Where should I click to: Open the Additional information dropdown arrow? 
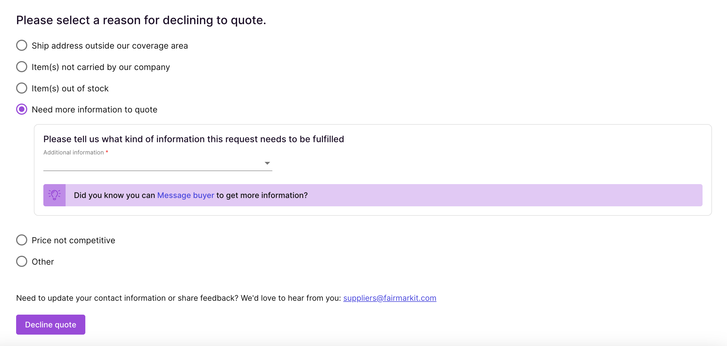(267, 163)
